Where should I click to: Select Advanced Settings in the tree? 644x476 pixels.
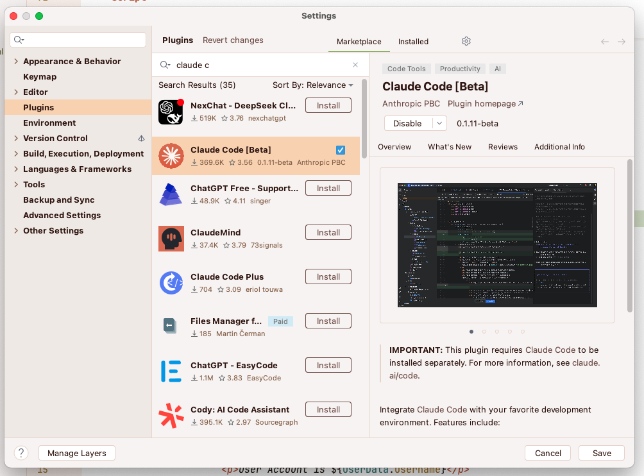pos(62,215)
